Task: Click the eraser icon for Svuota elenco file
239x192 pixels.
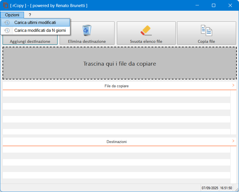Action: coord(146,30)
